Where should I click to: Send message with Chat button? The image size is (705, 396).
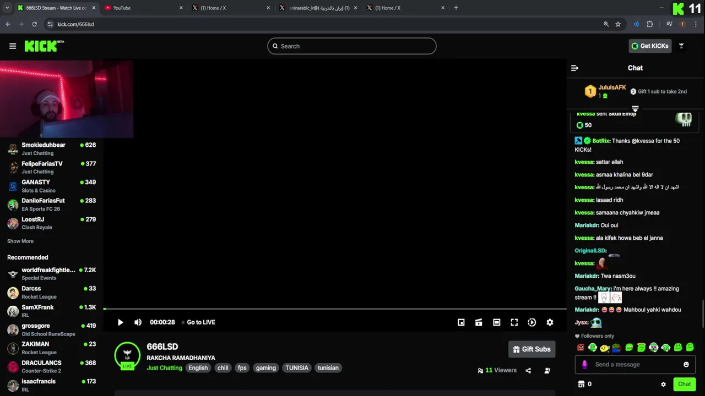pos(684,384)
